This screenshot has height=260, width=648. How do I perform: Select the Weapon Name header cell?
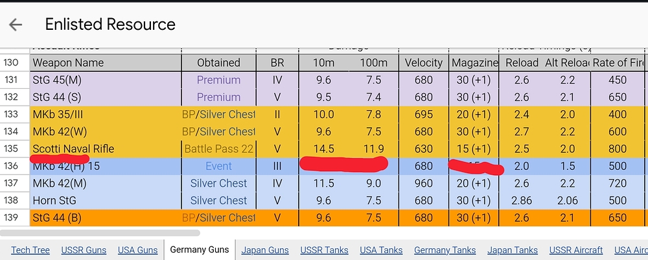(106, 63)
